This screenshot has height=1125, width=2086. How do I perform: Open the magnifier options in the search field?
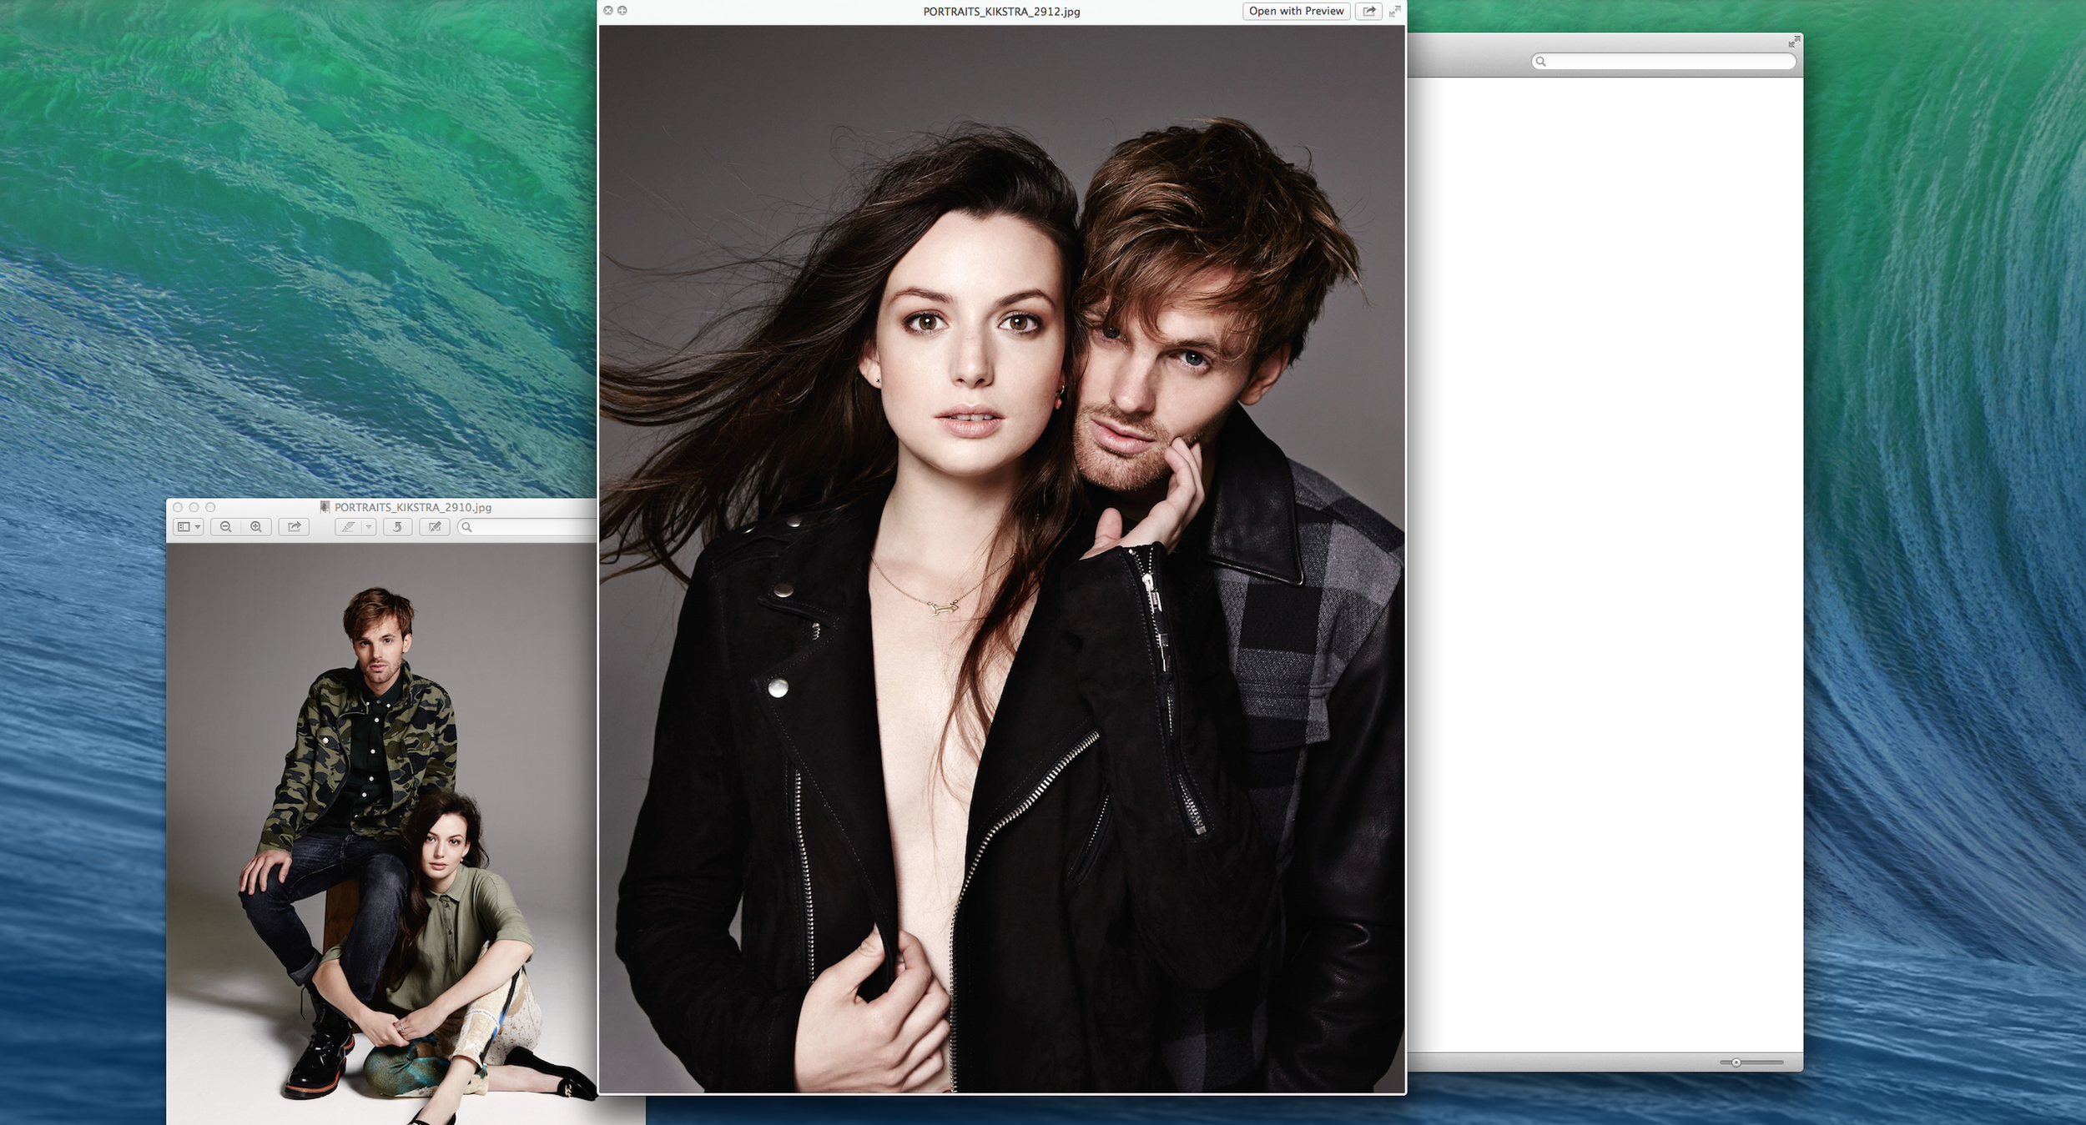pos(467,527)
